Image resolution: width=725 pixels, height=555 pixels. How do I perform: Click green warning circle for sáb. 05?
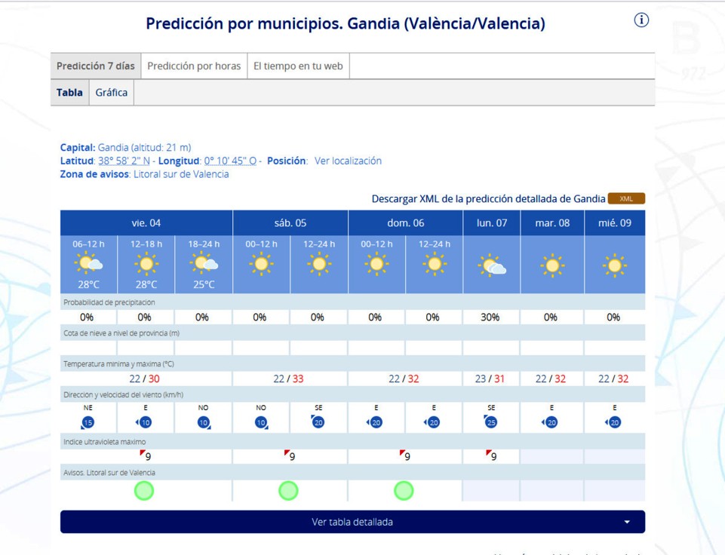click(x=288, y=491)
